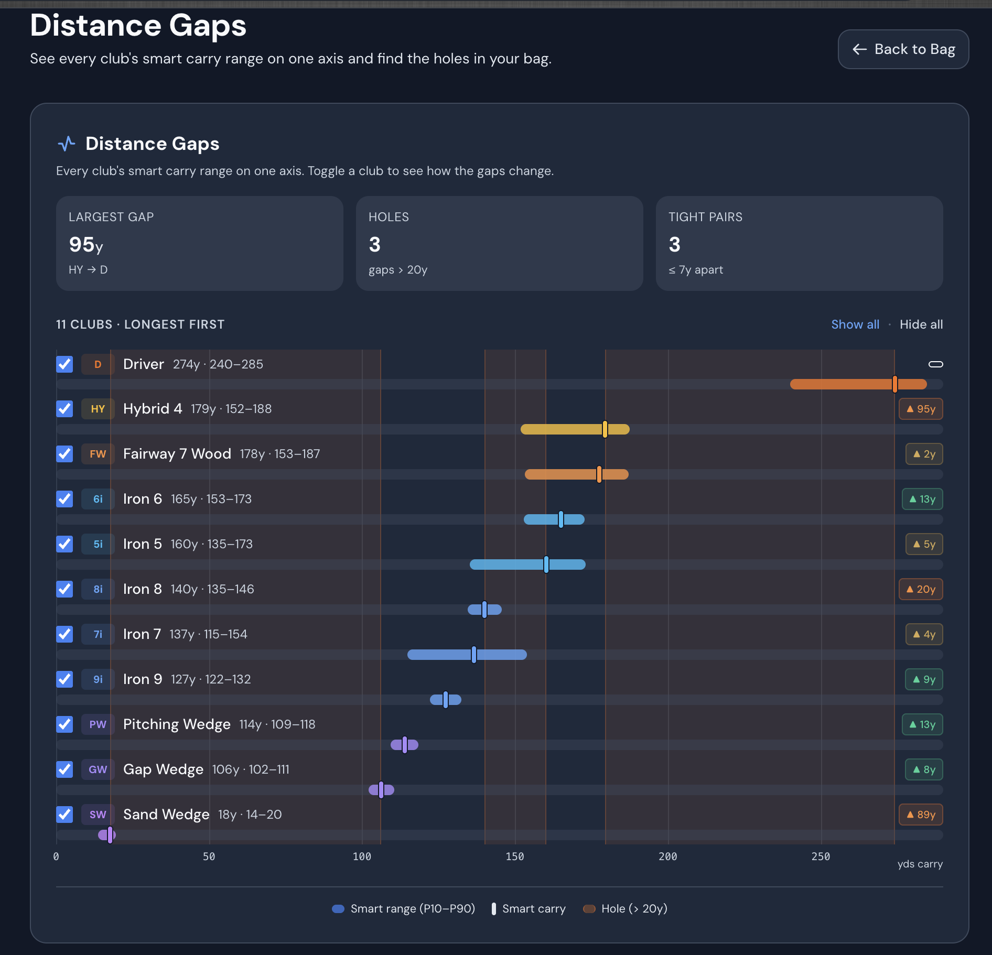Viewport: 992px width, 955px height.
Task: Click the 8i club badge
Action: pos(98,590)
